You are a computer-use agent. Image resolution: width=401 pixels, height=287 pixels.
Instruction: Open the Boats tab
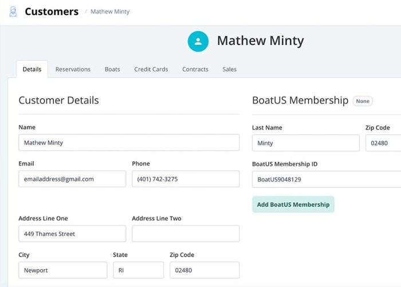click(112, 69)
